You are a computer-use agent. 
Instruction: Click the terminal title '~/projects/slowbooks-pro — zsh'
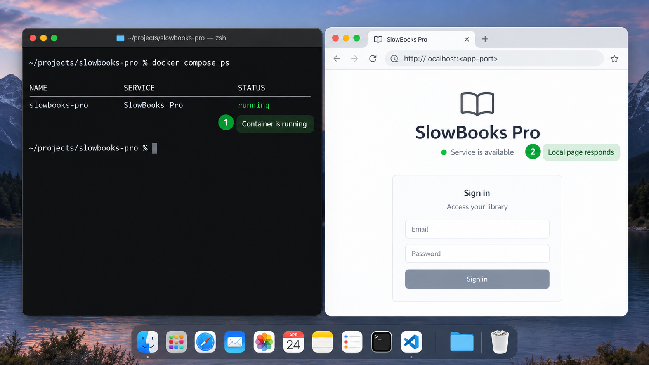177,38
